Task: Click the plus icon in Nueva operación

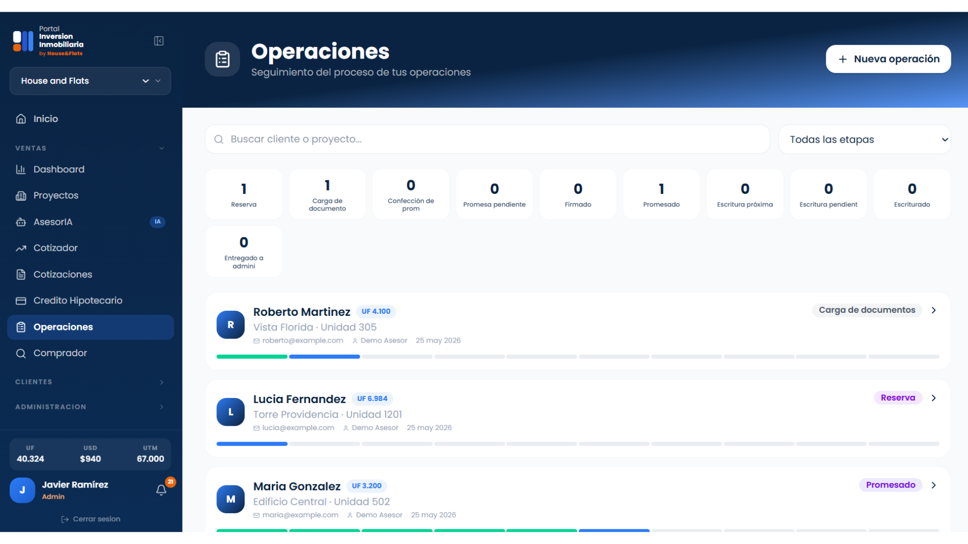Action: click(842, 59)
